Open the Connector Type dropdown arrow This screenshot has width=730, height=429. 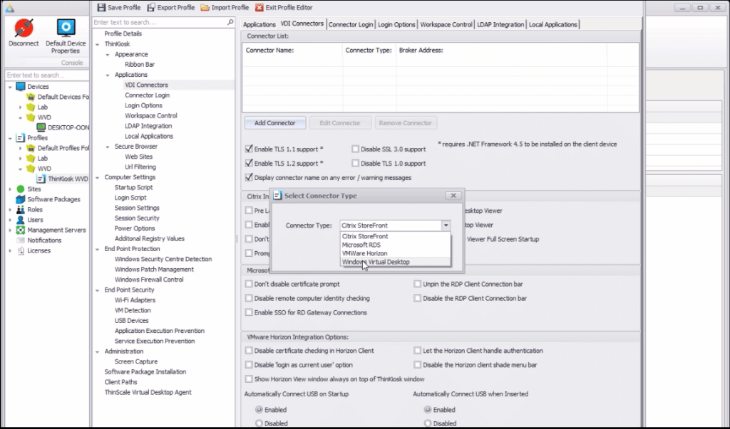tap(446, 226)
